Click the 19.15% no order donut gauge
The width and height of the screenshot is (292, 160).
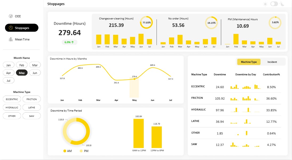coord(211,23)
